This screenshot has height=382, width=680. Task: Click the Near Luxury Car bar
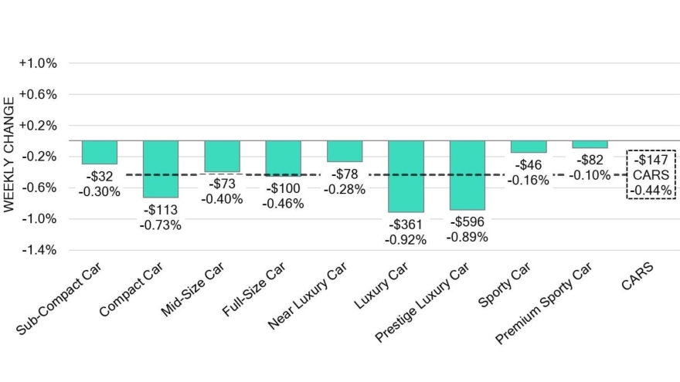point(344,151)
